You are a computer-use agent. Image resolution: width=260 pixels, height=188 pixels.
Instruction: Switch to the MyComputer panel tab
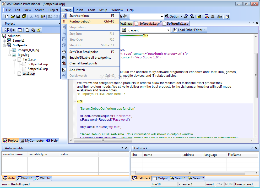[x=32, y=141]
